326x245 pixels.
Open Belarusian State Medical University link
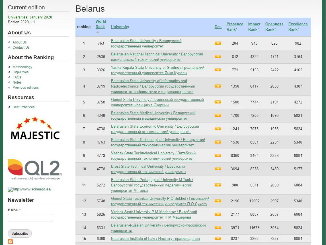[153, 115]
